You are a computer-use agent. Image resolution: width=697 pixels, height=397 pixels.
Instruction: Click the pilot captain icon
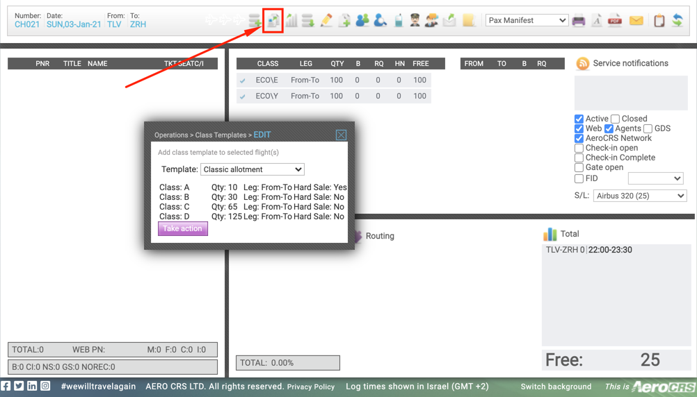coord(415,20)
